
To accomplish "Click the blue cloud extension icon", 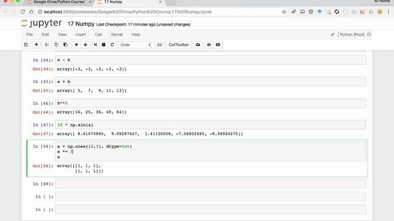I will point(320,12).
